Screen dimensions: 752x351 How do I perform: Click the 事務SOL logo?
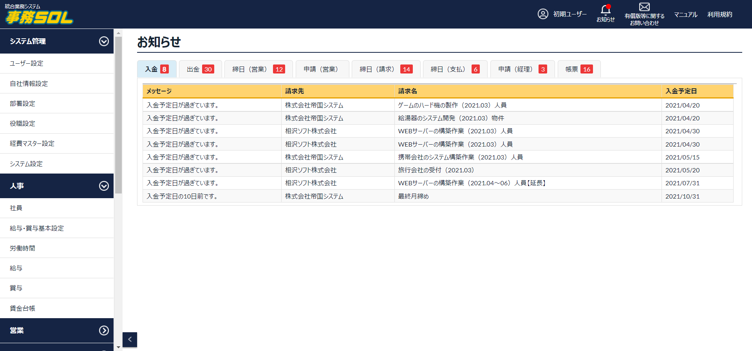tap(39, 16)
